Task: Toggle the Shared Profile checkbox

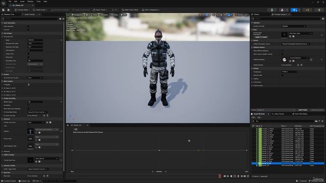Action: tap(282, 75)
